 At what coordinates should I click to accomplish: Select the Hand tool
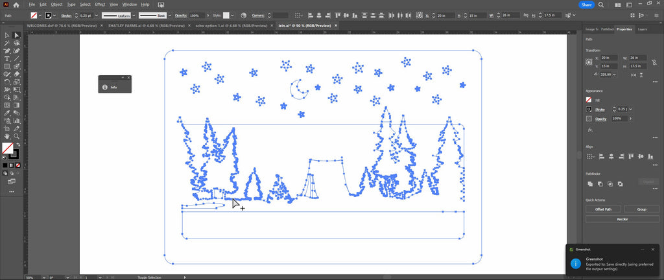pyautogui.click(x=7, y=136)
